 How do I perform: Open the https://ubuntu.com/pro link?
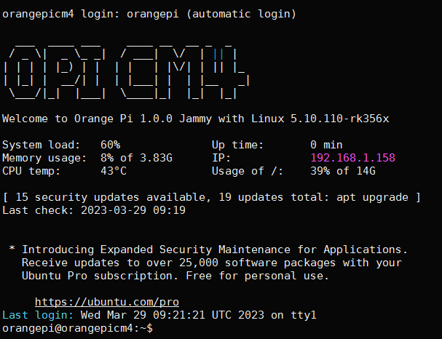pyautogui.click(x=107, y=302)
